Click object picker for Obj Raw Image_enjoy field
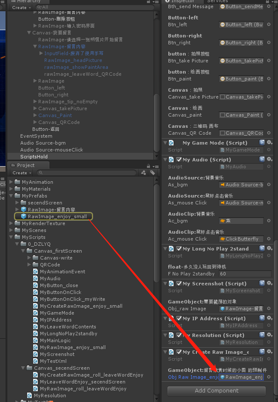This screenshot has height=402, width=278. click(x=269, y=377)
